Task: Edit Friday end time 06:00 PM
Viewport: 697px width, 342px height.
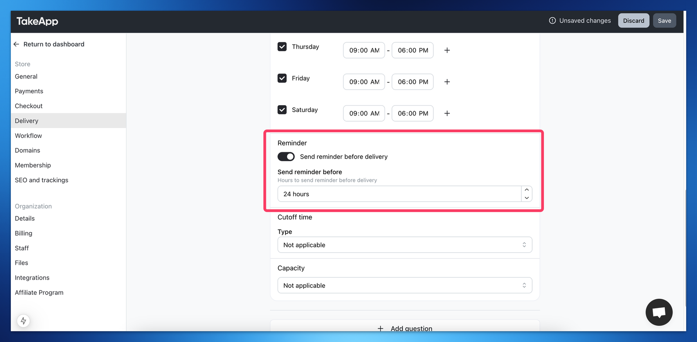Action: [x=412, y=82]
